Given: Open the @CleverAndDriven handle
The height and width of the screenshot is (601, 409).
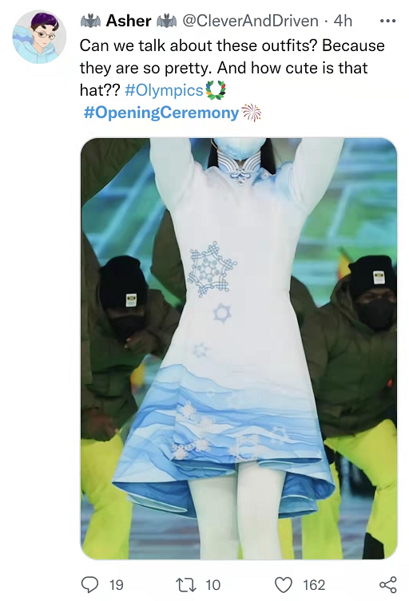Looking at the screenshot, I should 250,21.
